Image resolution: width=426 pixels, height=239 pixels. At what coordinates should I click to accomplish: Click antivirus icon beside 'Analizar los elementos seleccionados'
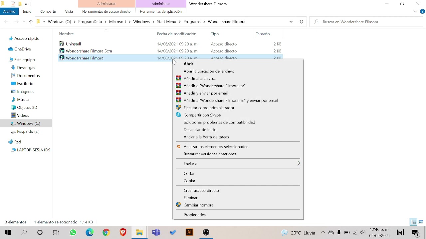tap(178, 146)
